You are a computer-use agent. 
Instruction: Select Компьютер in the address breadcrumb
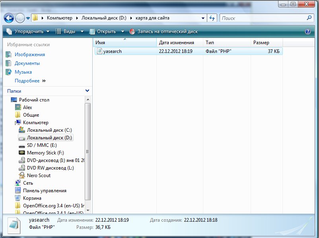[59, 18]
